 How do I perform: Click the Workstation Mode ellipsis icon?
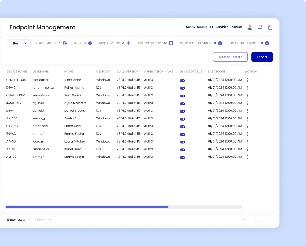point(220,43)
